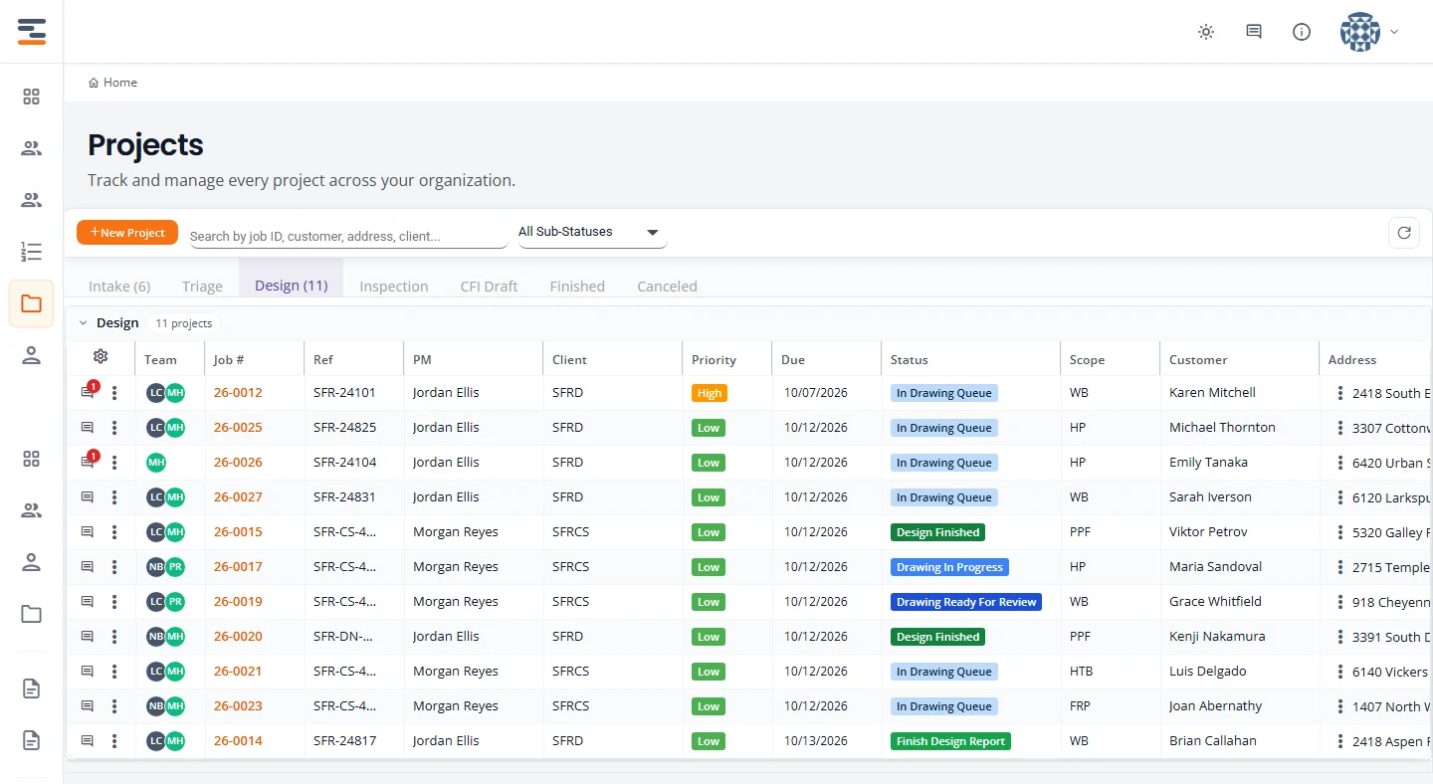Image resolution: width=1433 pixels, height=784 pixels.
Task: Open the numbered list icon in sidebar
Action: pos(32,252)
